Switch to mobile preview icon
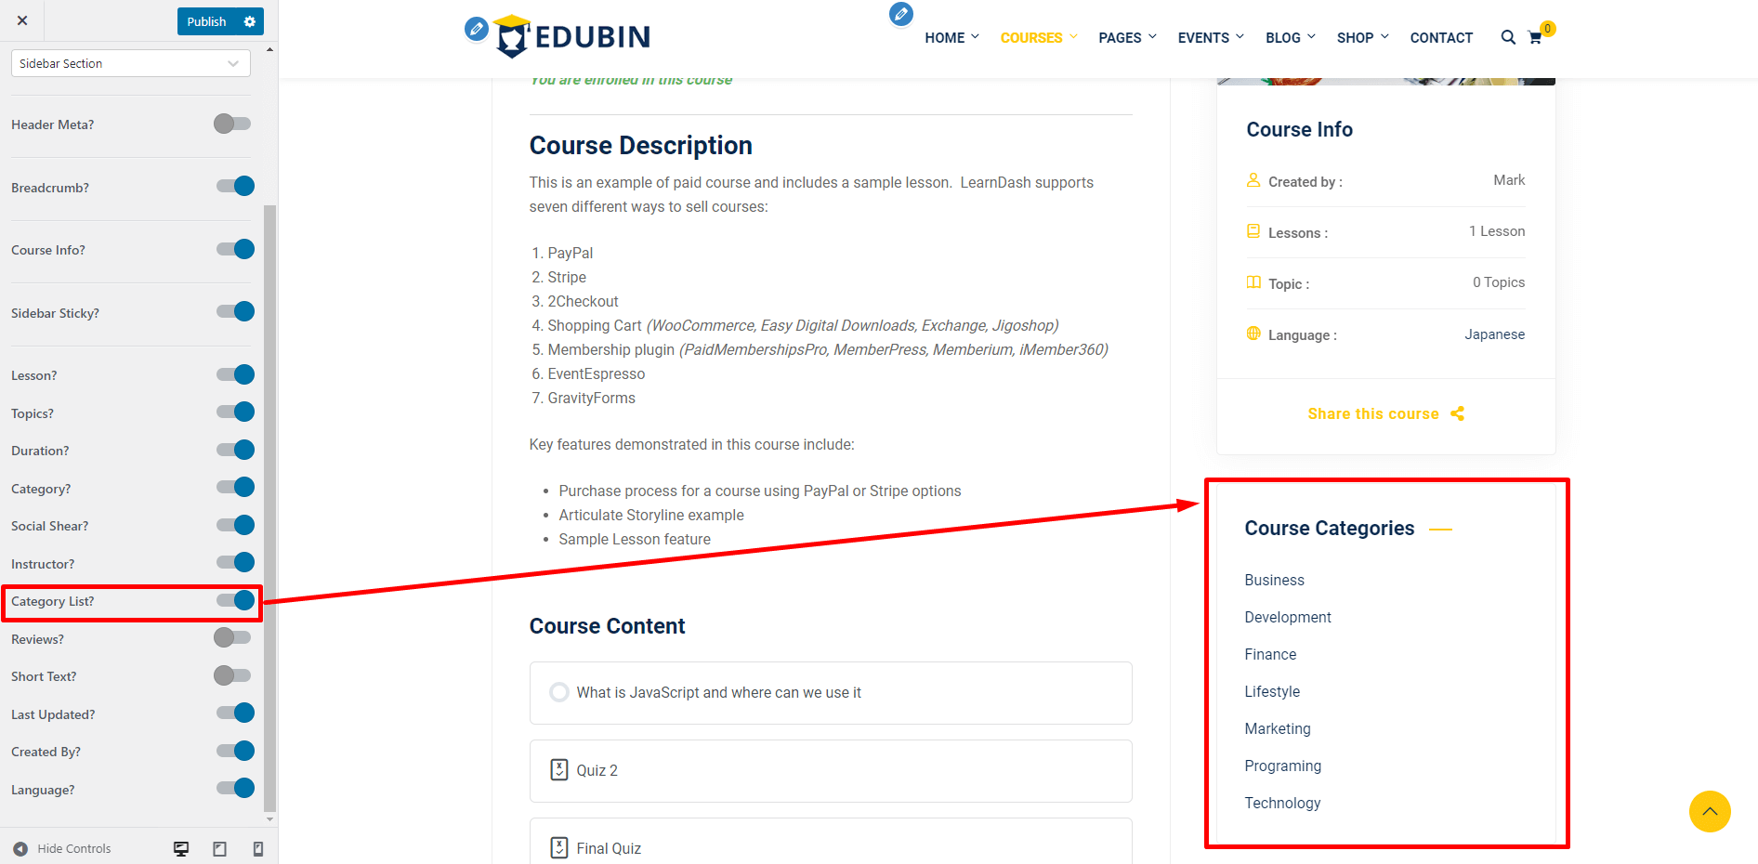Screen dimensions: 1758x864 (258, 848)
